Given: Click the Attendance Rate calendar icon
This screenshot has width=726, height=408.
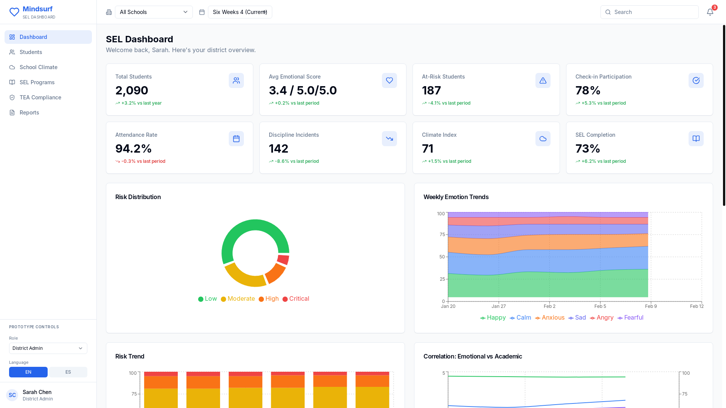Looking at the screenshot, I should pyautogui.click(x=236, y=139).
